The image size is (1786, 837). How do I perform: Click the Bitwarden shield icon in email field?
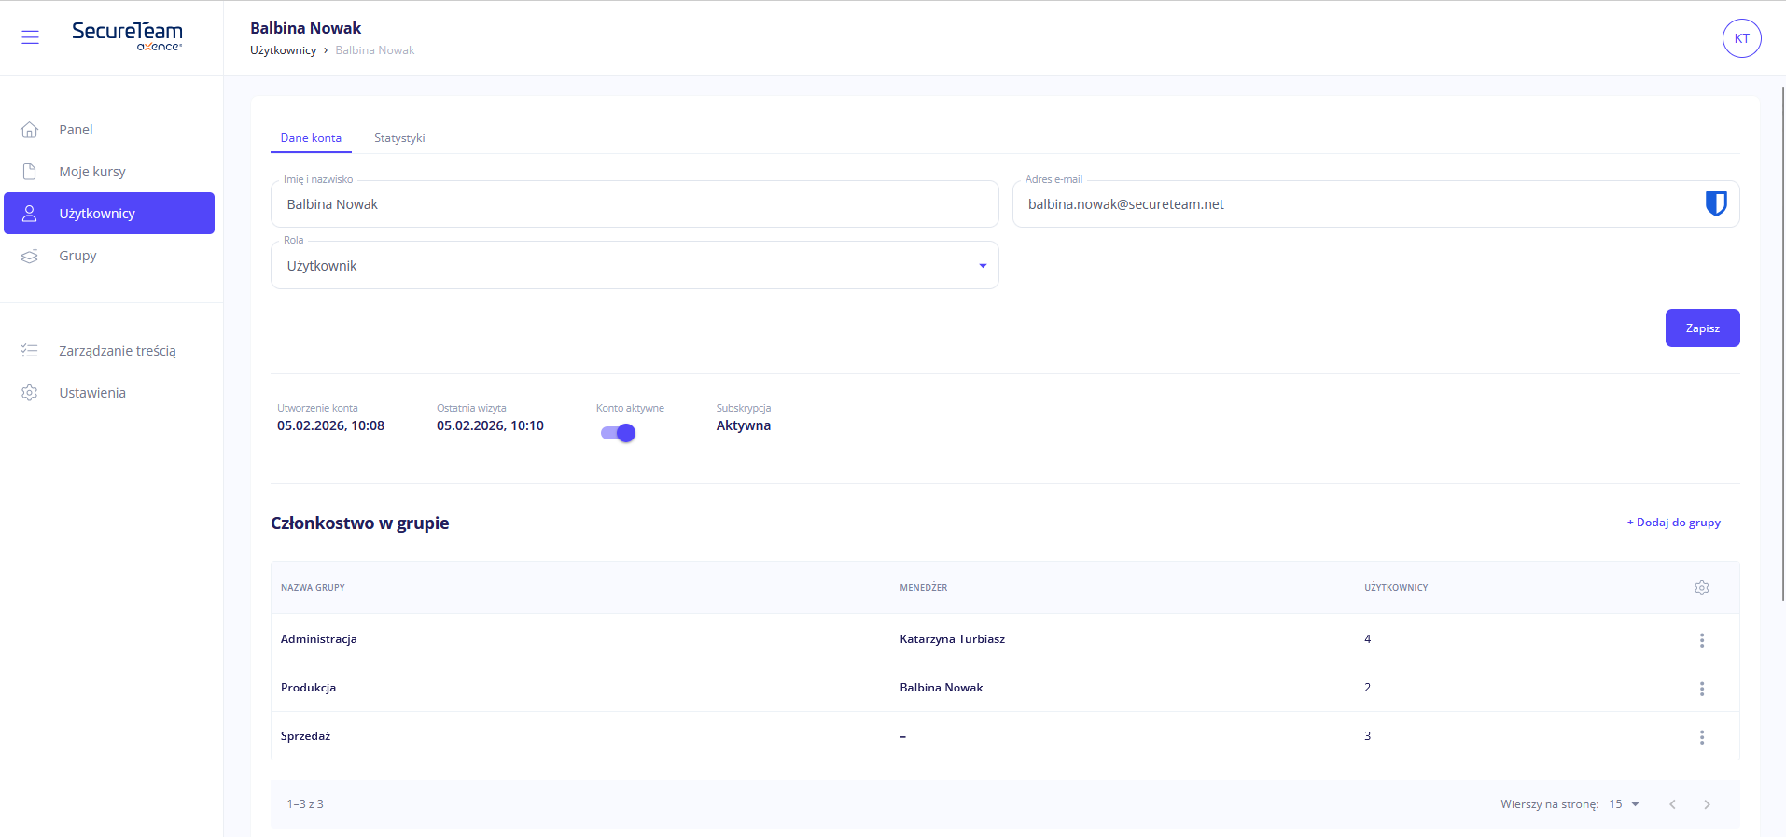[1715, 203]
